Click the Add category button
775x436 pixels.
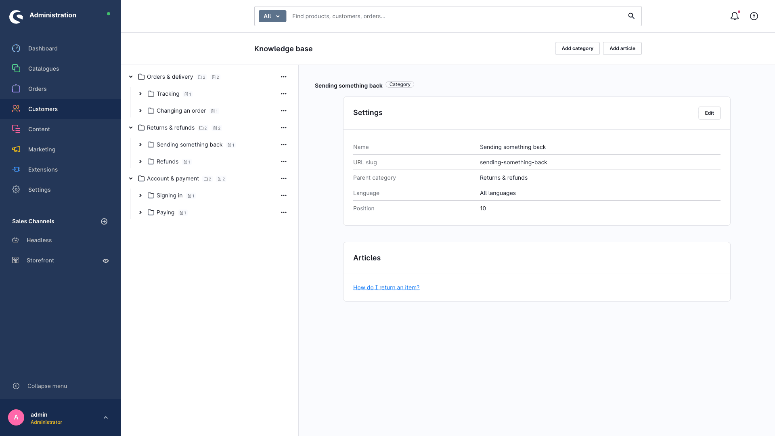577,48
